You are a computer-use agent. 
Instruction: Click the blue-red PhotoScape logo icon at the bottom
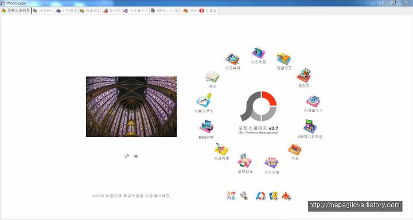(260, 196)
